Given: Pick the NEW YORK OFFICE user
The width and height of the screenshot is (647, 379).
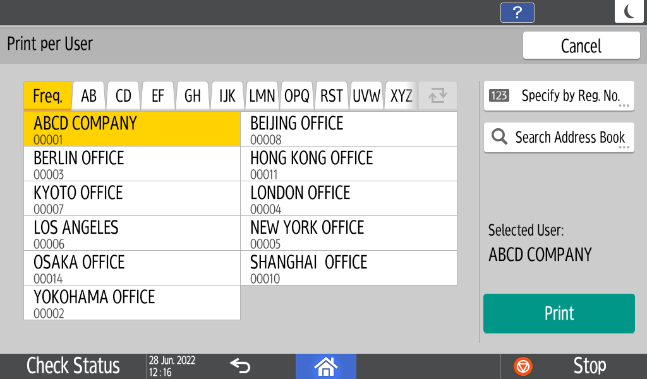Looking at the screenshot, I should (x=348, y=233).
